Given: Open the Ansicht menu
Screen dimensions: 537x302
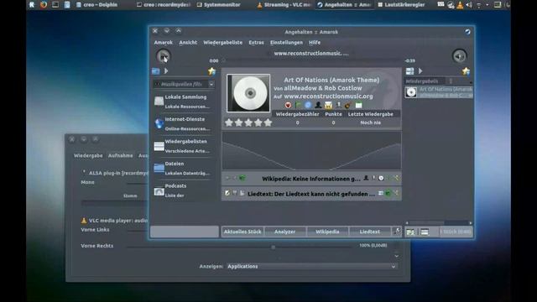Looking at the screenshot, I should pyautogui.click(x=188, y=43).
